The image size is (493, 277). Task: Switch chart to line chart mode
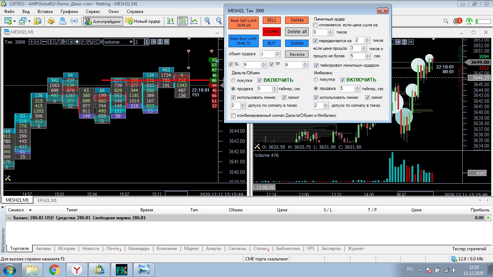click(194, 21)
